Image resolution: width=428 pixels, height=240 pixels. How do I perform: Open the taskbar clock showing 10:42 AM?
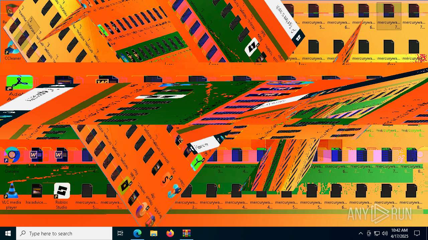click(x=399, y=233)
